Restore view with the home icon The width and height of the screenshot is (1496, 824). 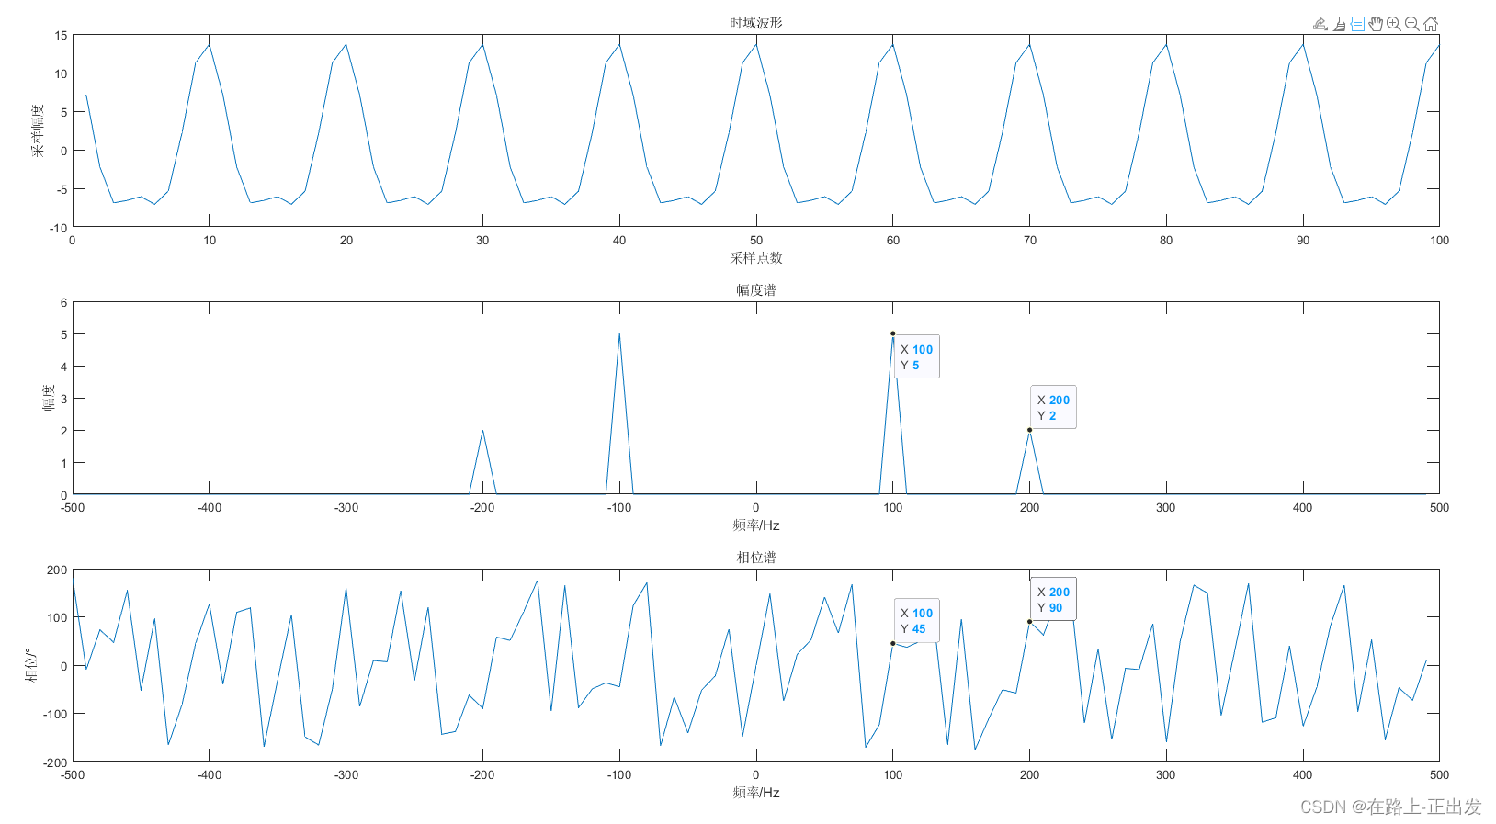(x=1431, y=25)
